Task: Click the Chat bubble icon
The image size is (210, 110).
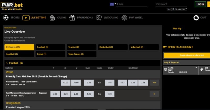Action: tap(196, 18)
